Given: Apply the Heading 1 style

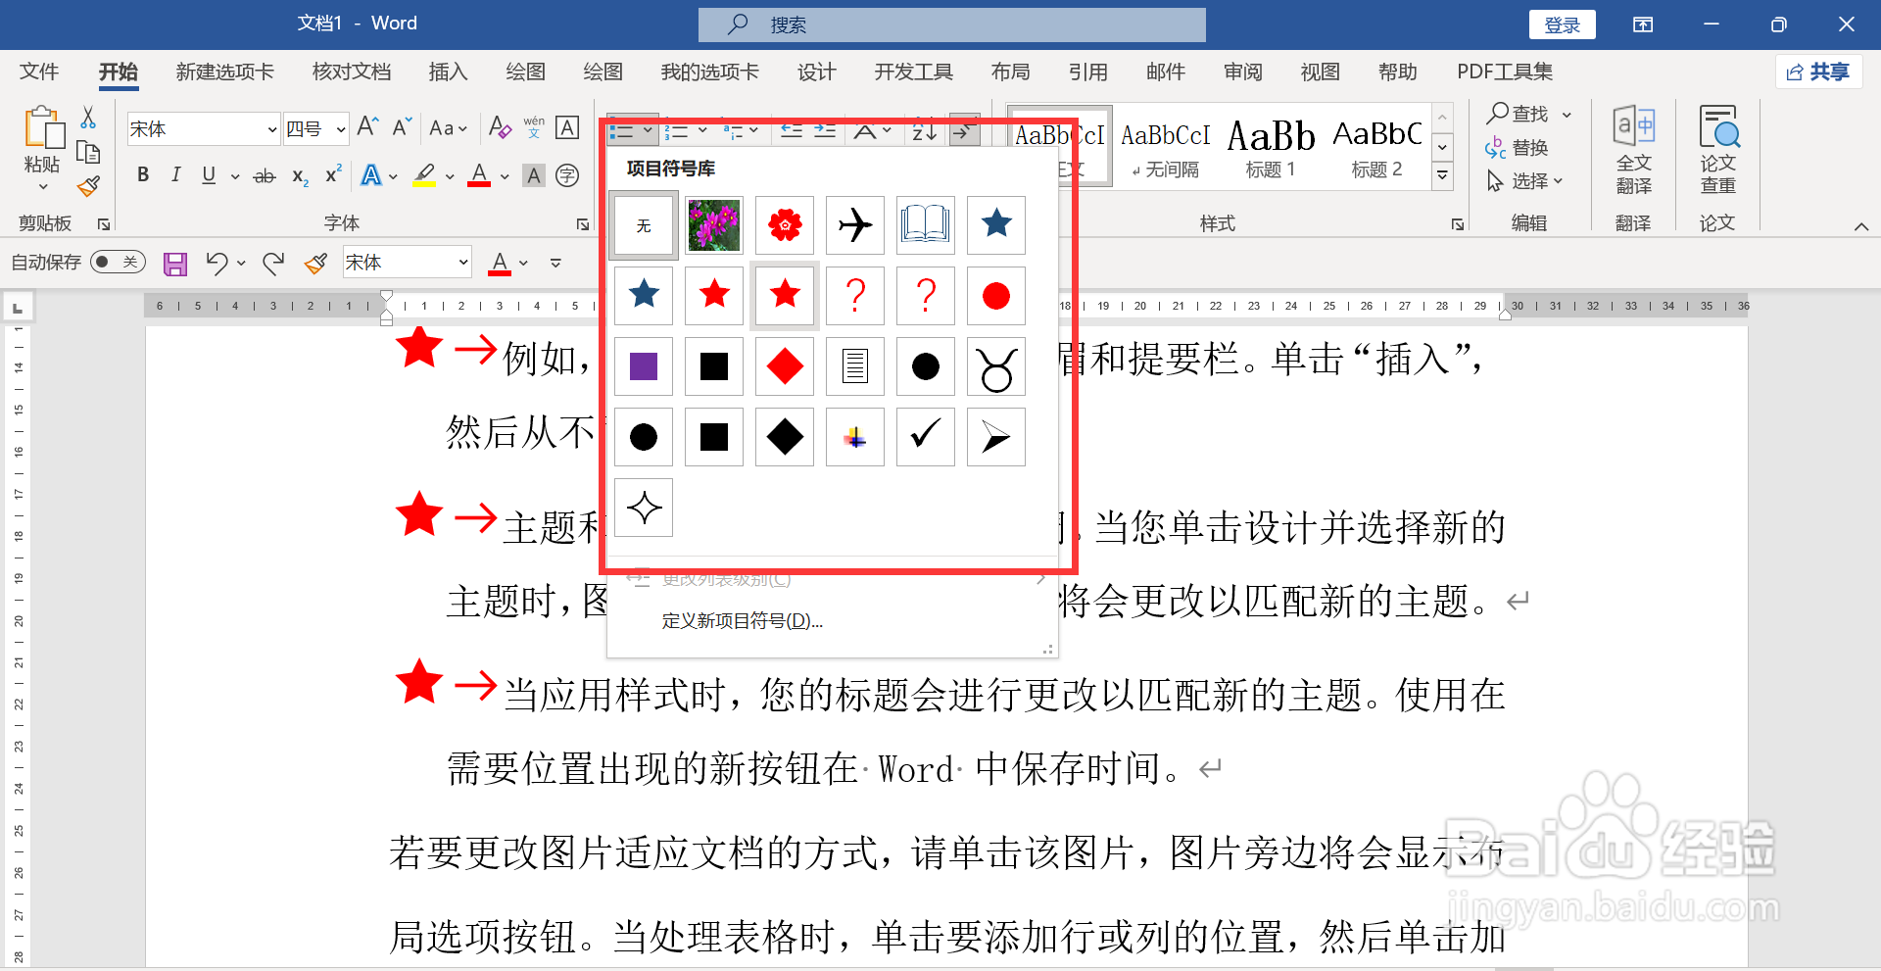Looking at the screenshot, I should tap(1271, 148).
